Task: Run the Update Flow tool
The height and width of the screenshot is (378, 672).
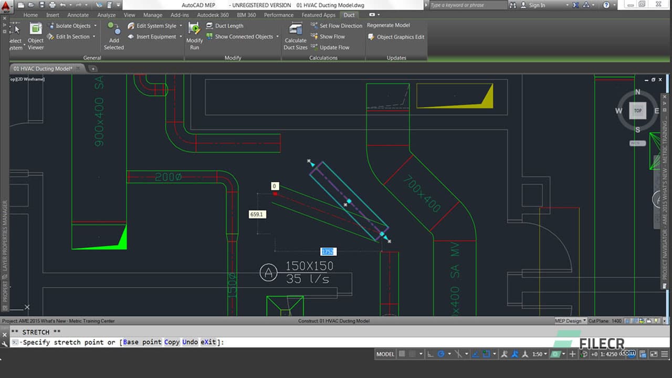Action: (332, 47)
